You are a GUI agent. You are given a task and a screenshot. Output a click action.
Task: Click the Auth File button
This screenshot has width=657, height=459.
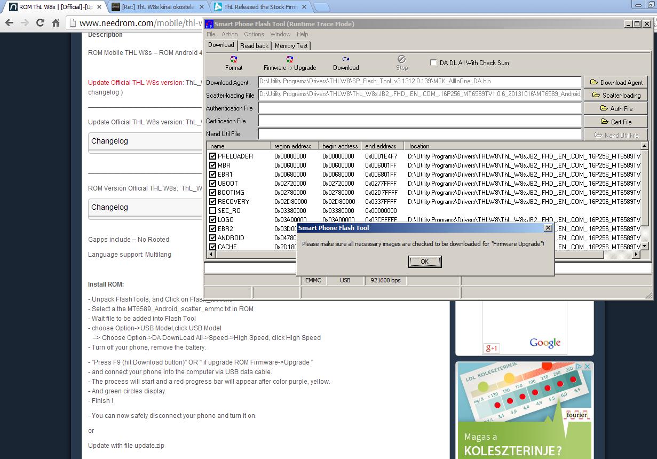coord(616,108)
